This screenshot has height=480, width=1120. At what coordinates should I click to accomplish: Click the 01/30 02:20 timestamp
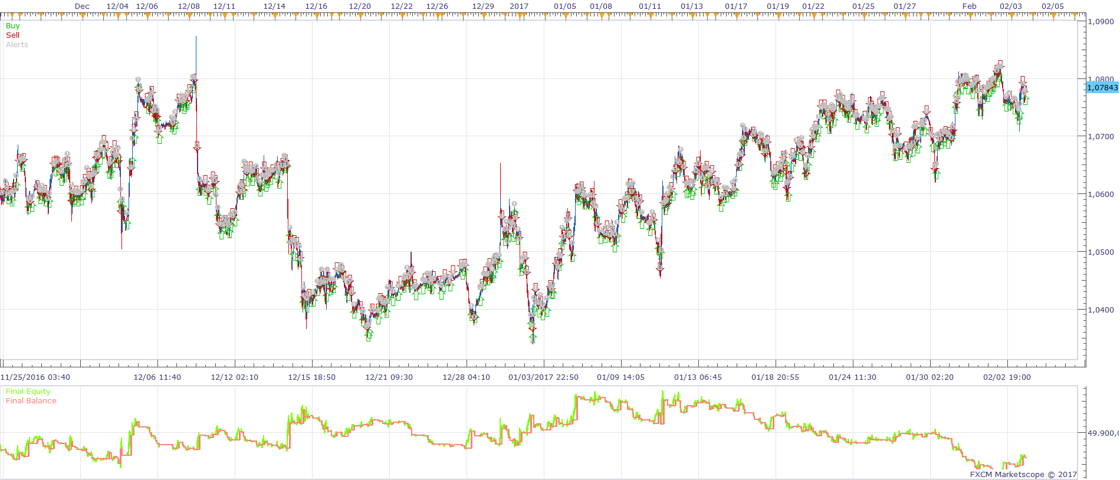(x=930, y=377)
